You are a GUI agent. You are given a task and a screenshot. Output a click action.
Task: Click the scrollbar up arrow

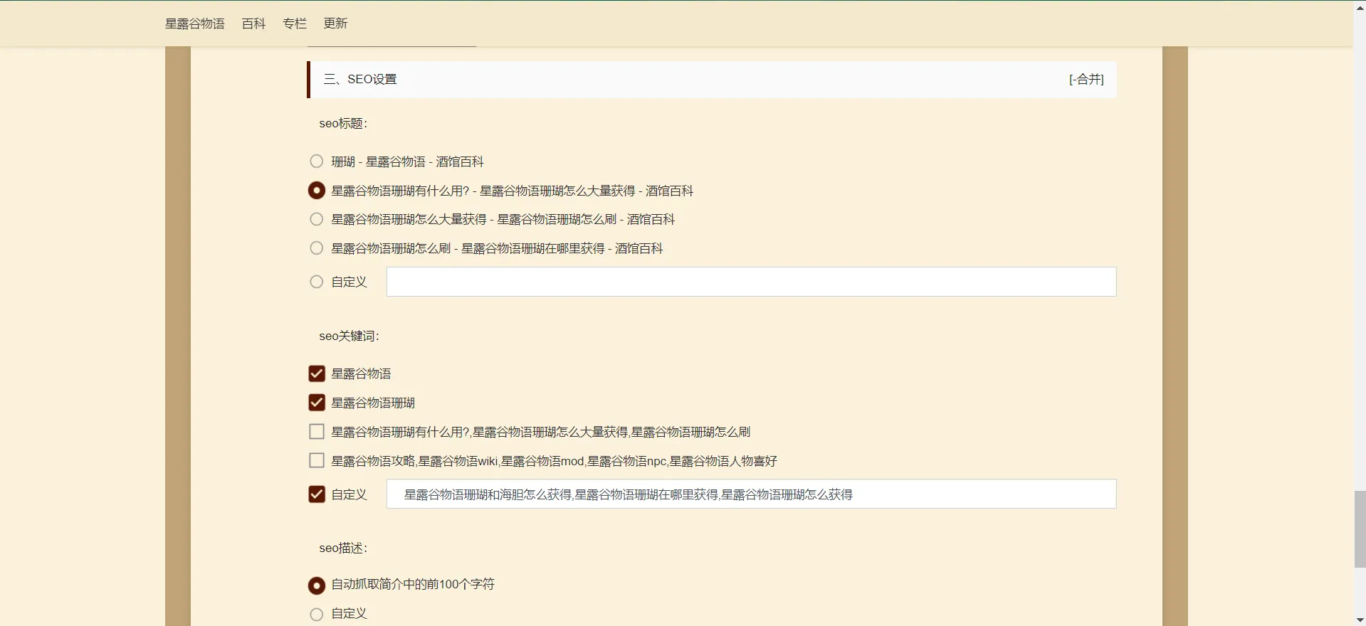click(1360, 6)
